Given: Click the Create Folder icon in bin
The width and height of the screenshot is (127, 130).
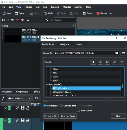Looking at the screenshot, I should pyautogui.click(x=12, y=20).
